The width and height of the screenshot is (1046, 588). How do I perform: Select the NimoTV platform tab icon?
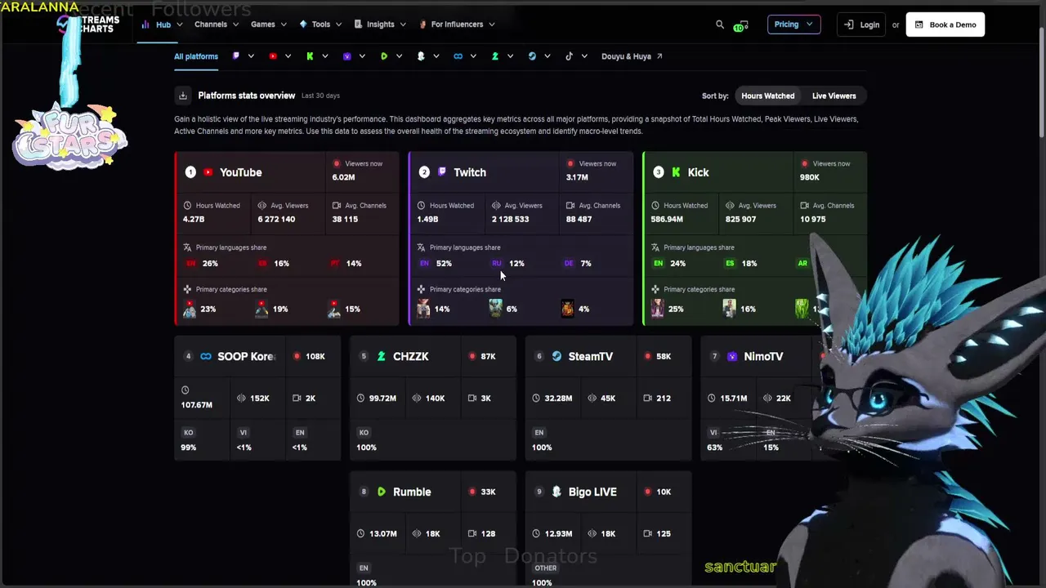[x=347, y=56]
